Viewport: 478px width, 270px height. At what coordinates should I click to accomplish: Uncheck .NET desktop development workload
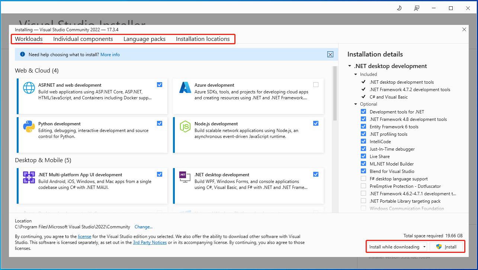click(316, 174)
